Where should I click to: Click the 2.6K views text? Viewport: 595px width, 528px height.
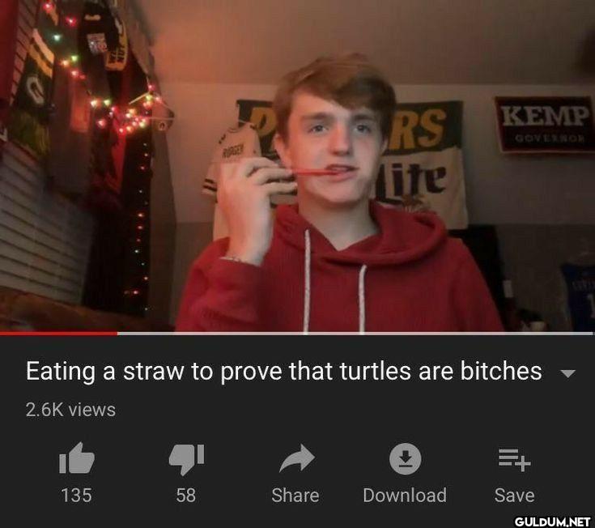70,410
